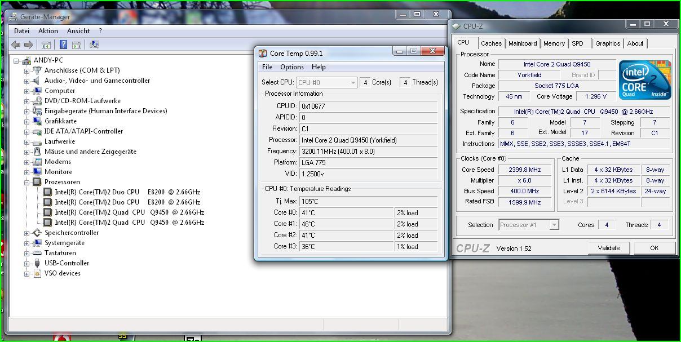Click the Core Speed value 2399.8 MHz
The height and width of the screenshot is (342, 681).
525,170
